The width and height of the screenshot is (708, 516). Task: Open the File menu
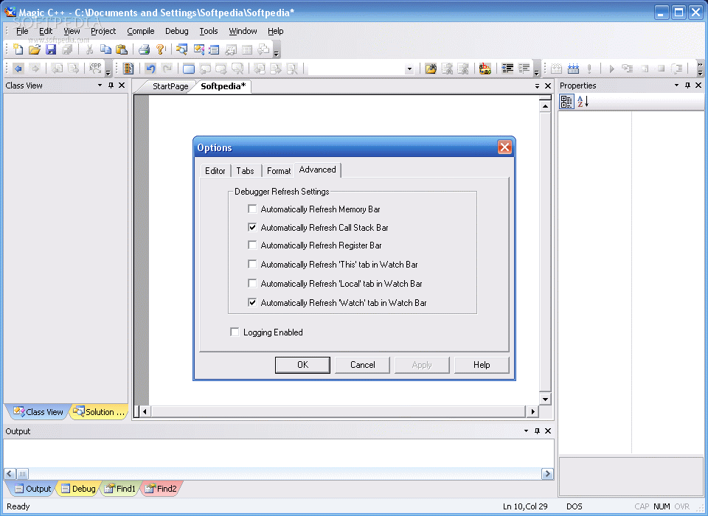(x=22, y=31)
